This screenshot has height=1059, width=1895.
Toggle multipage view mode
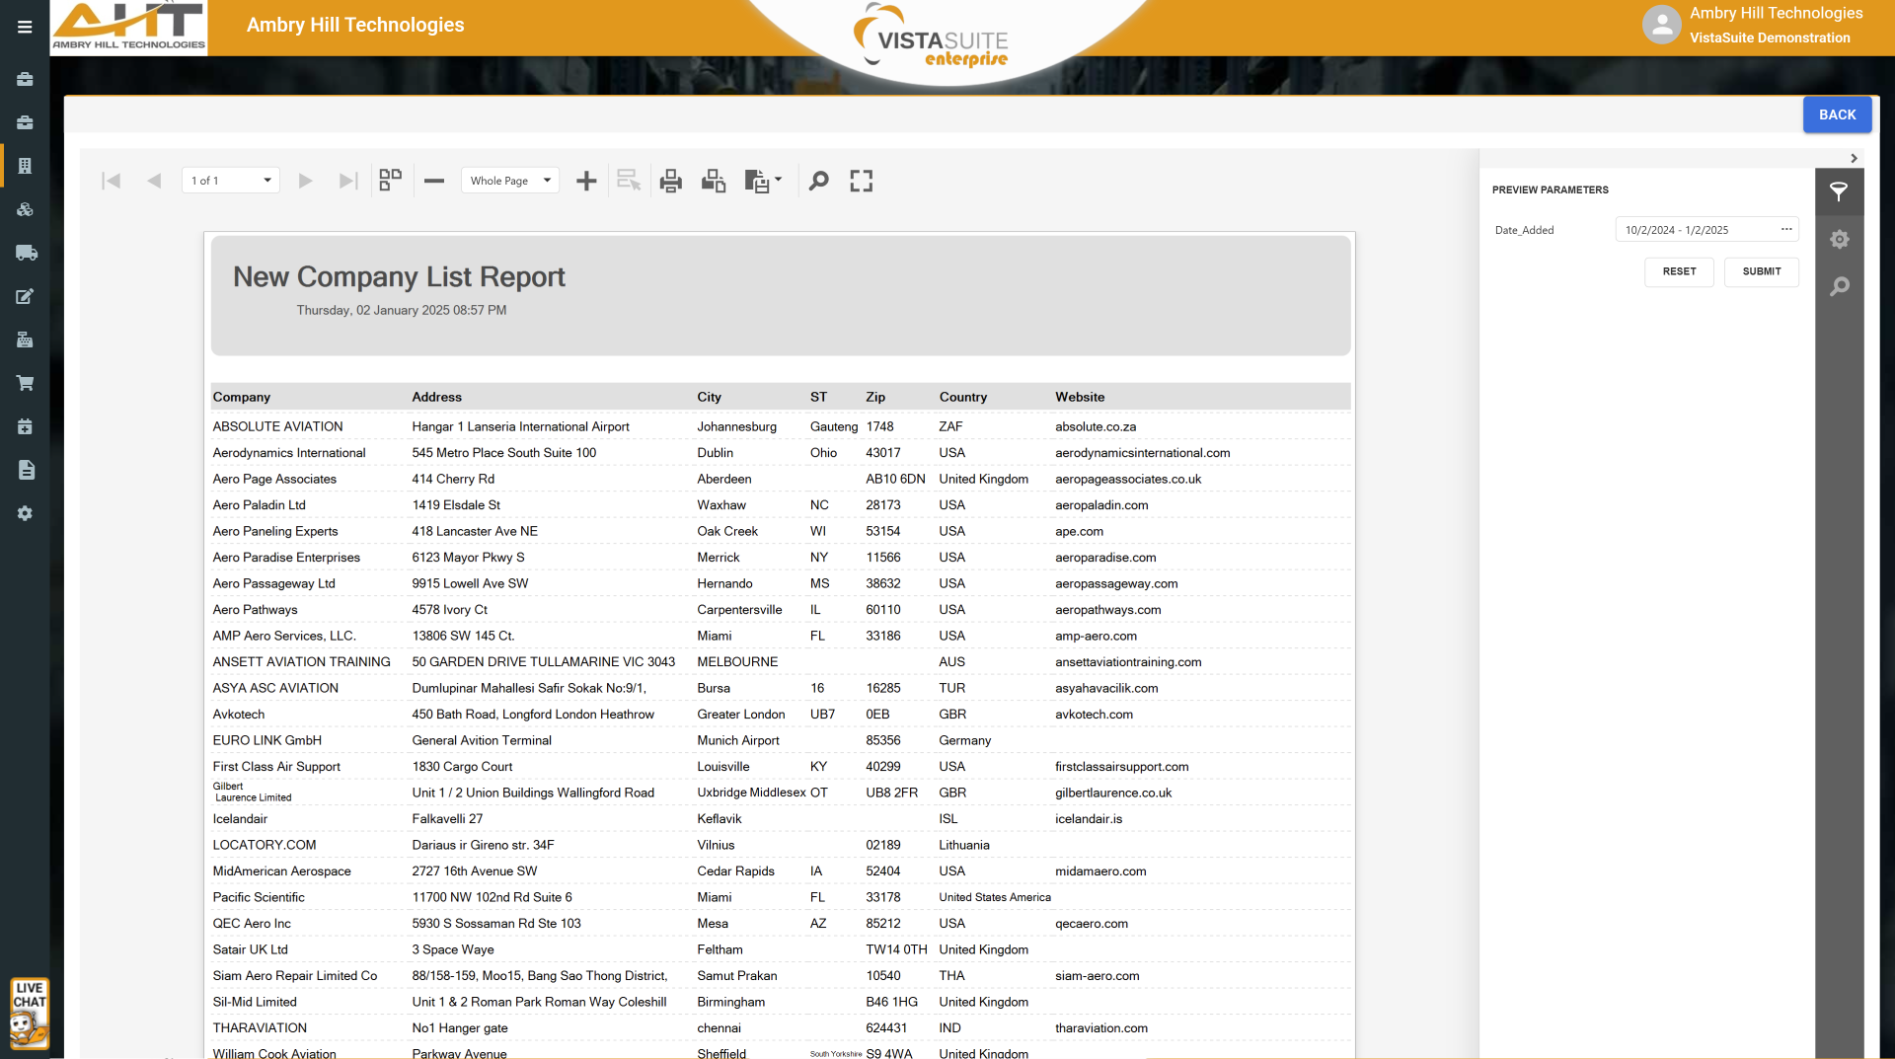(x=391, y=181)
